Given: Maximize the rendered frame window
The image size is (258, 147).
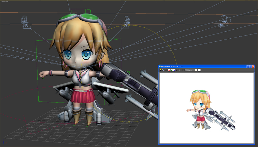Looking at the screenshot, I should [250, 66].
